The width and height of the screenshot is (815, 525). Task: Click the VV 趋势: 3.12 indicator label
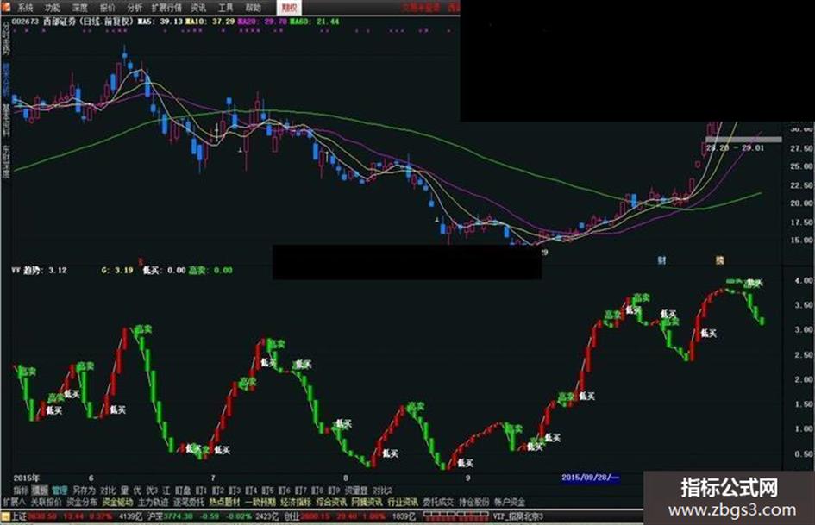click(39, 271)
